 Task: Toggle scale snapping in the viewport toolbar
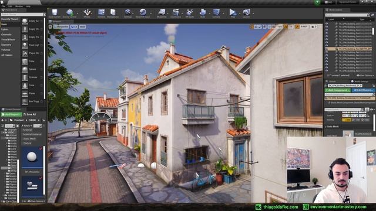coord(297,27)
